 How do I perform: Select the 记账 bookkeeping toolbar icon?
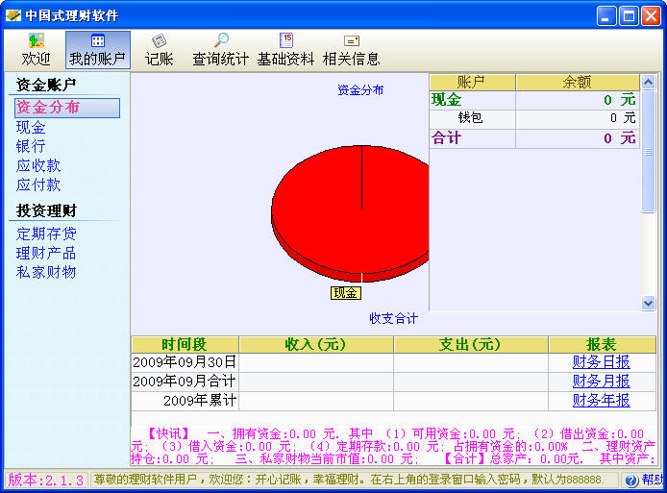point(159,49)
